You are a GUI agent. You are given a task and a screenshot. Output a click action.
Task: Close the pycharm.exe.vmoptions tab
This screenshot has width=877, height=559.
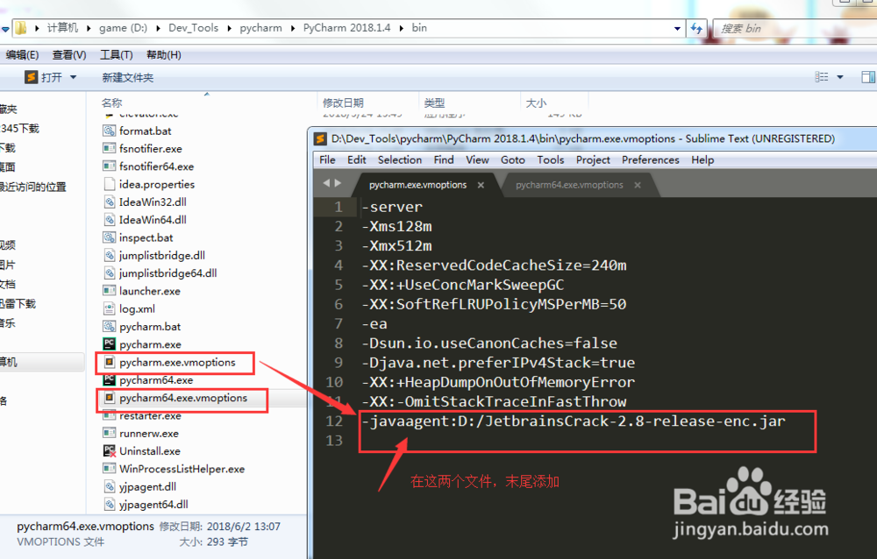tap(481, 185)
